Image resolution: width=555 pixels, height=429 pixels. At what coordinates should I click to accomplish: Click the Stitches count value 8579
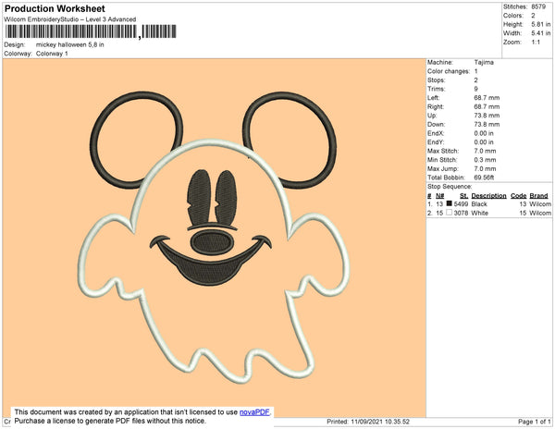[538, 6]
